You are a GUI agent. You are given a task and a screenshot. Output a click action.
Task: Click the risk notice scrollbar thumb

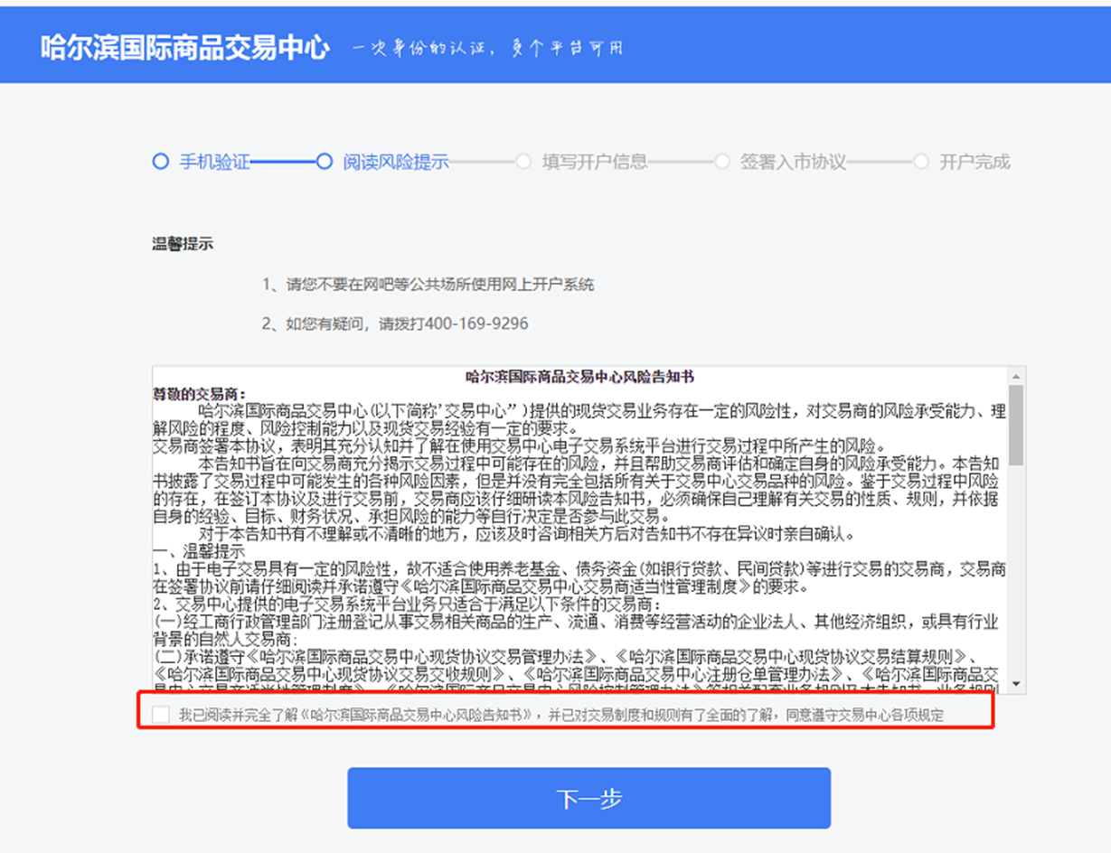tap(1017, 425)
